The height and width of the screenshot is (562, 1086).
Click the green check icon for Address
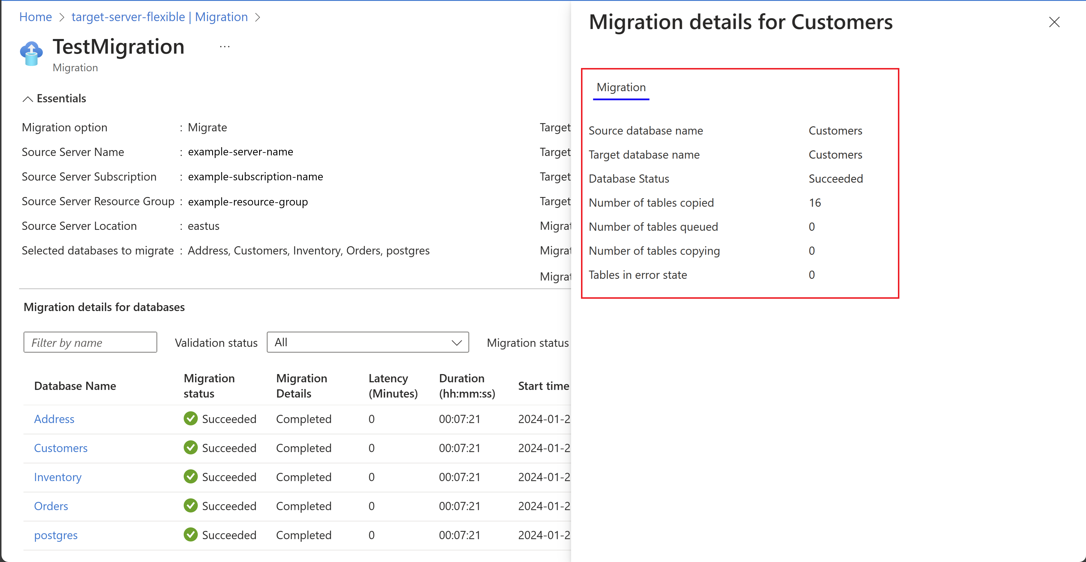[190, 418]
